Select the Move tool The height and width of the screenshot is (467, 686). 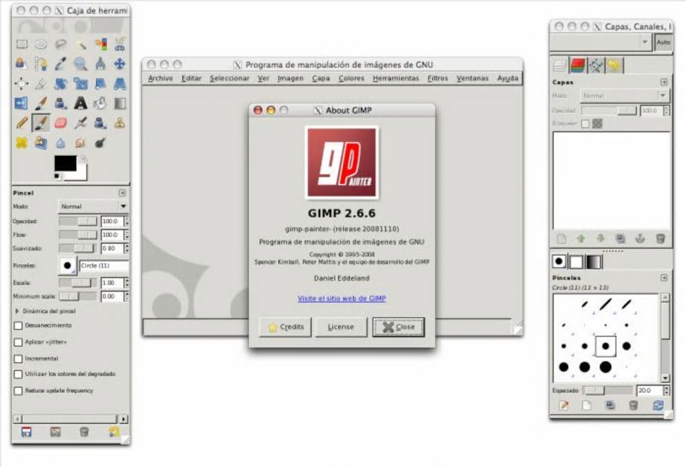coord(120,64)
